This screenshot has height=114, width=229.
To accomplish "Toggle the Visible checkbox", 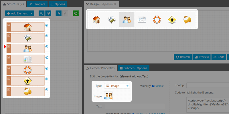I will coord(153,86).
